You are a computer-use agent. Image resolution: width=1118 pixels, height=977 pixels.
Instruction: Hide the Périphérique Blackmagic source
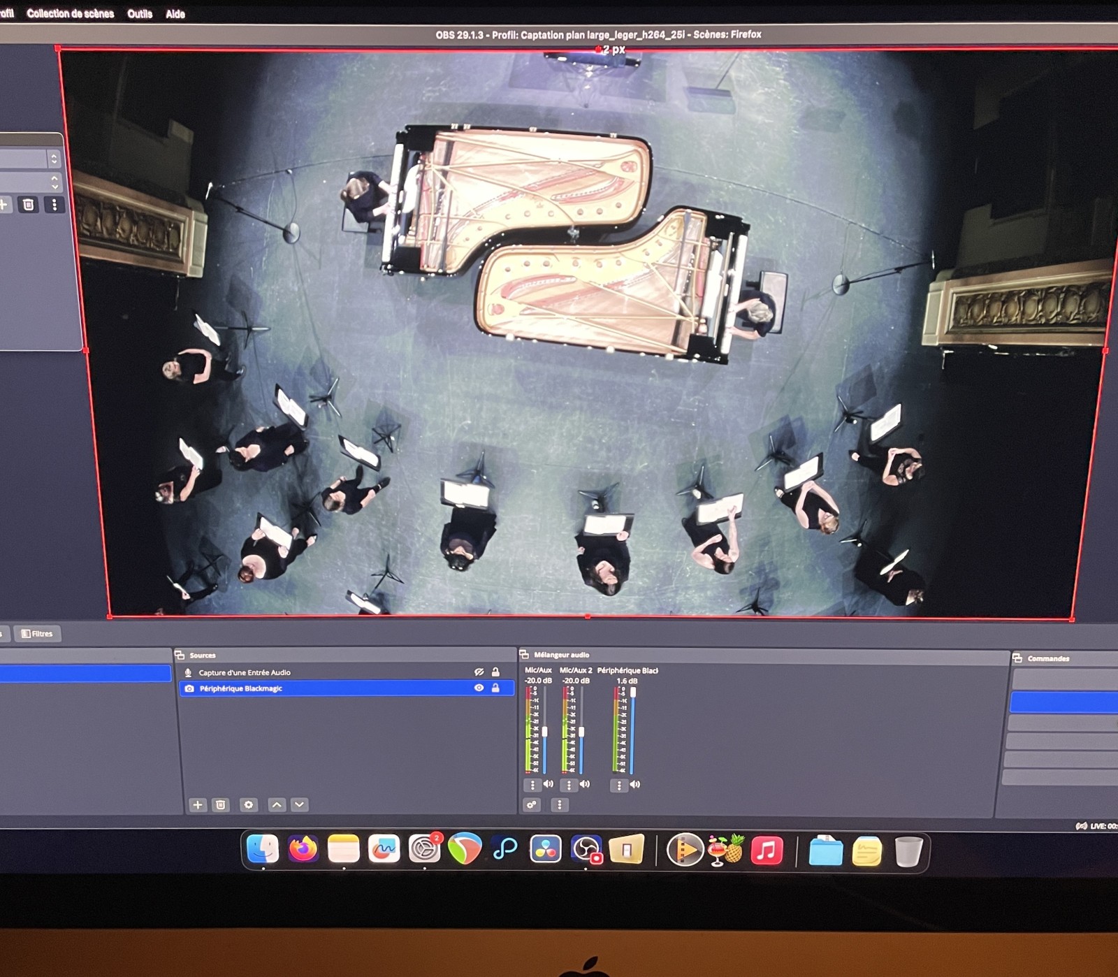tap(479, 688)
